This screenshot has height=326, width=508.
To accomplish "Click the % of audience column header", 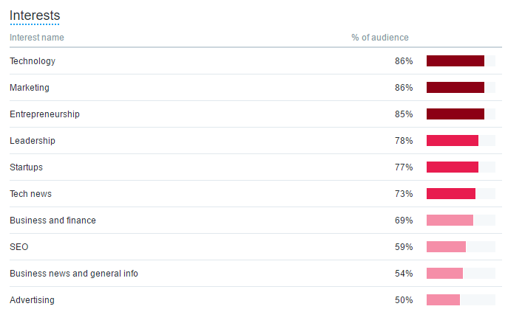I will pos(380,38).
